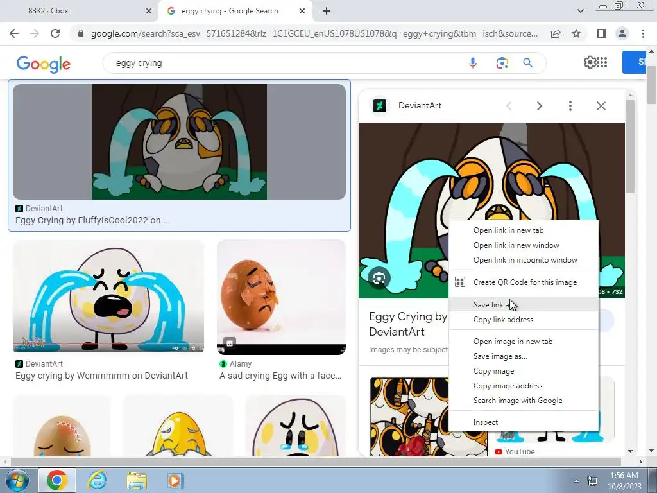Switch to the 8332 - Cbox tab
Screen dimensions: 657x493
coord(79,11)
